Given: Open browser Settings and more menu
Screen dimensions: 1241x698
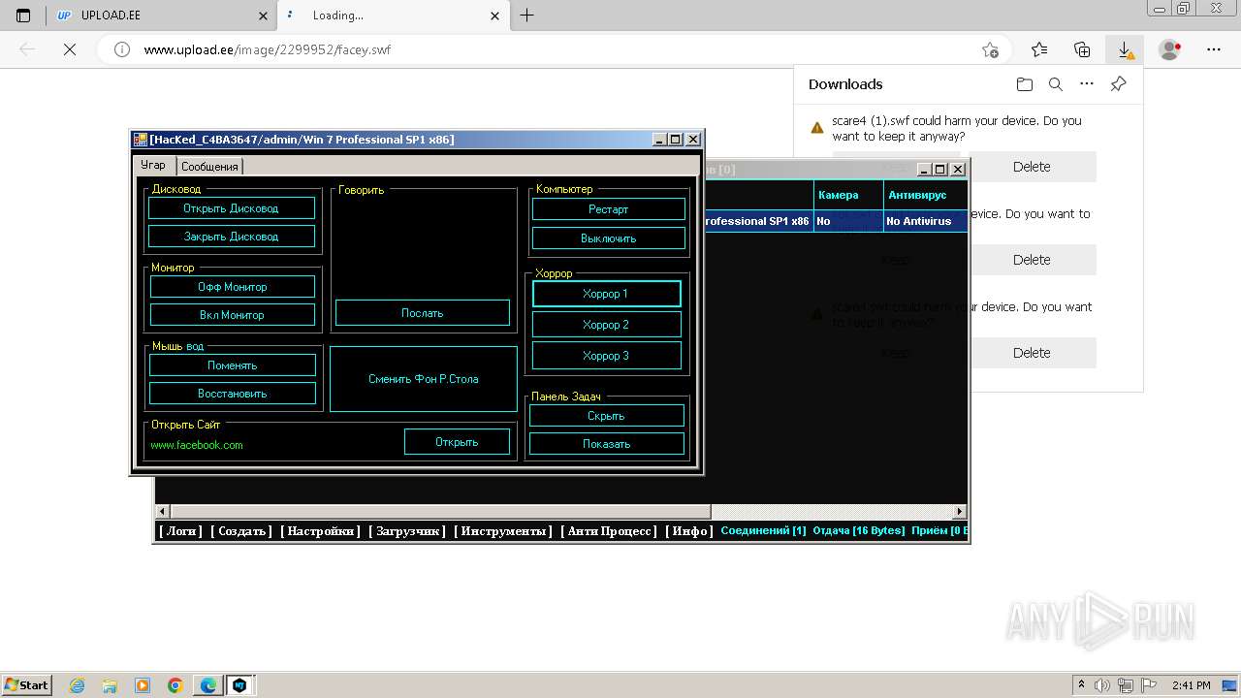Looking at the screenshot, I should (x=1214, y=49).
